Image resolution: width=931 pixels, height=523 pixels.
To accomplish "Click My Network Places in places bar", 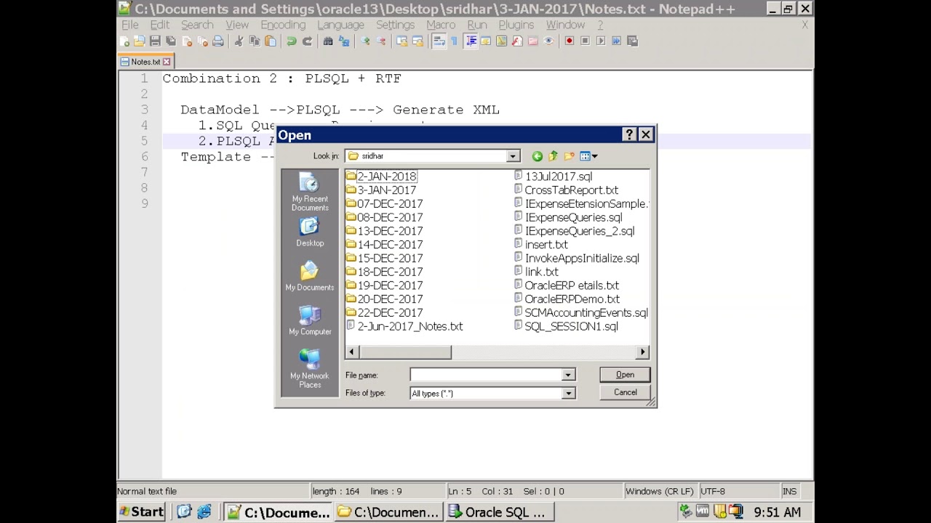I will pos(310,369).
